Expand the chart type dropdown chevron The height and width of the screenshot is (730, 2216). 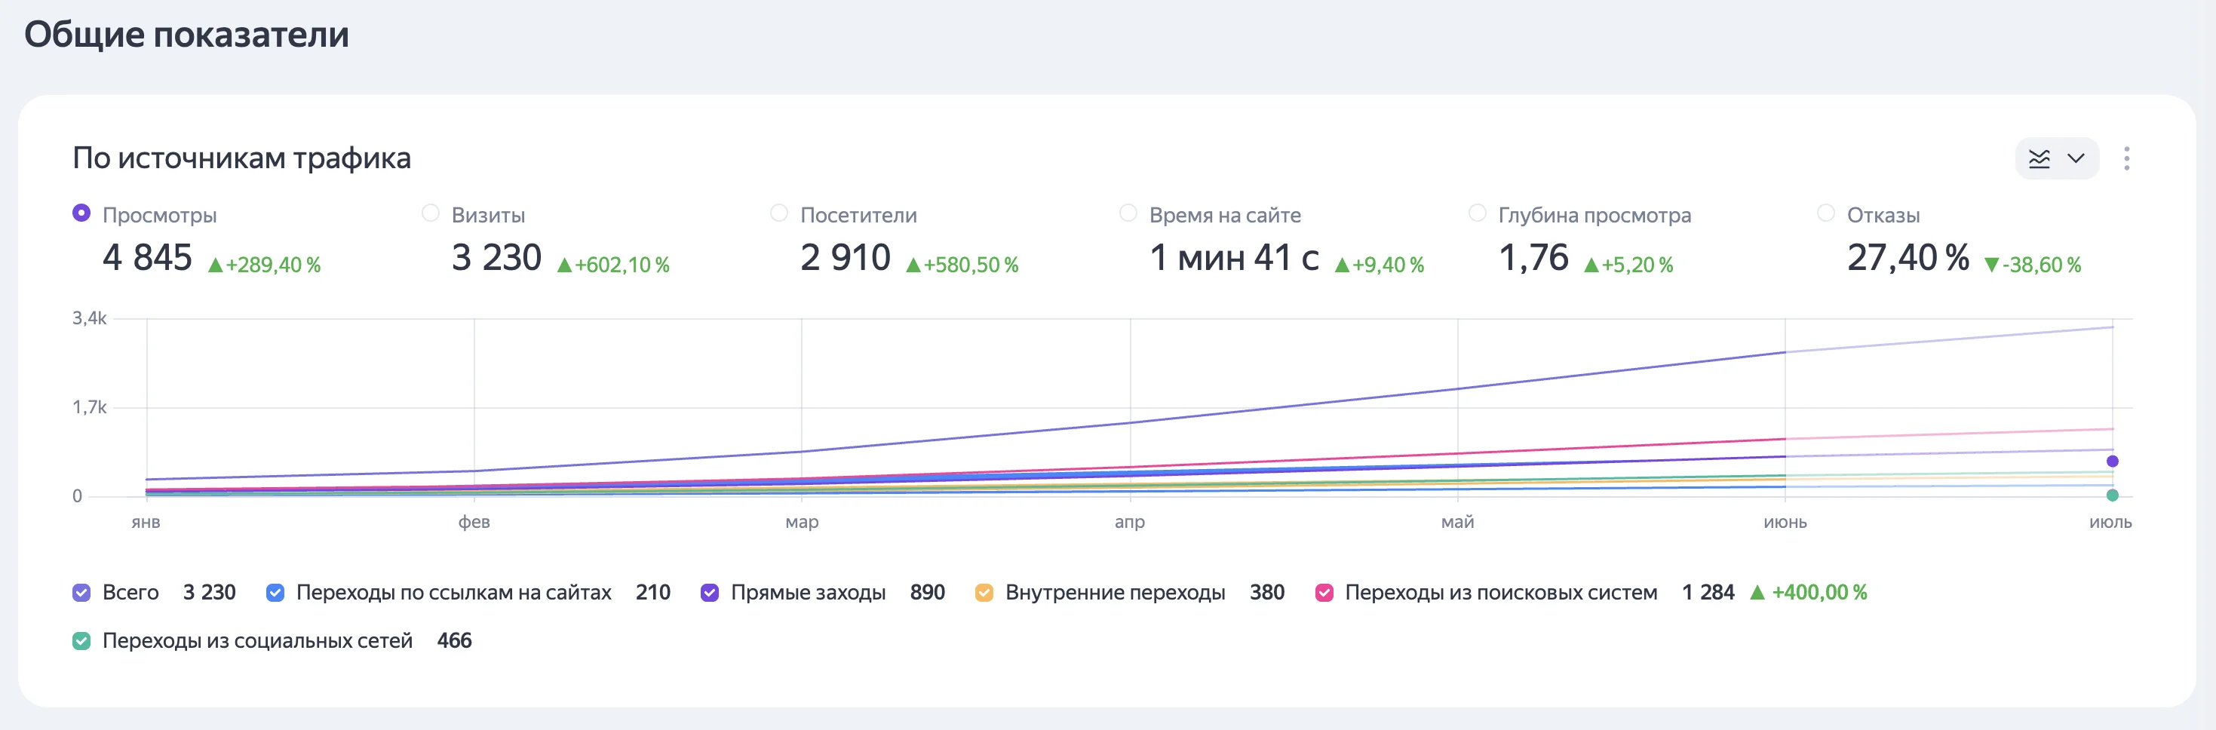coord(2076,159)
